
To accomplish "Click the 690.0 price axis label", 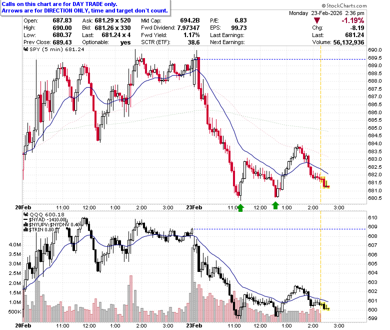I will coord(375,50).
